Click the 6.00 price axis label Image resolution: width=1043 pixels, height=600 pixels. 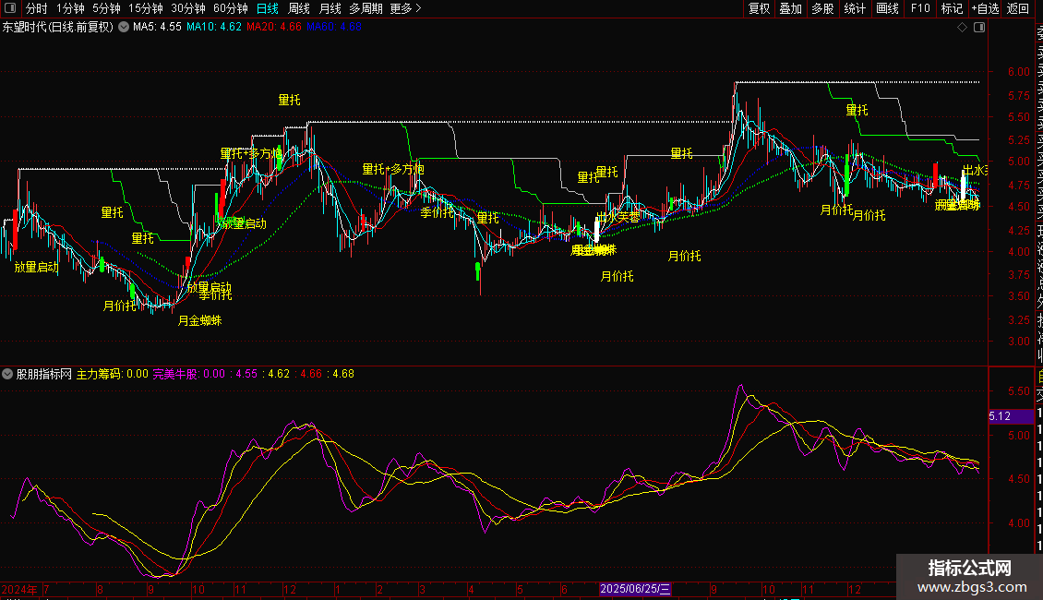(1019, 72)
